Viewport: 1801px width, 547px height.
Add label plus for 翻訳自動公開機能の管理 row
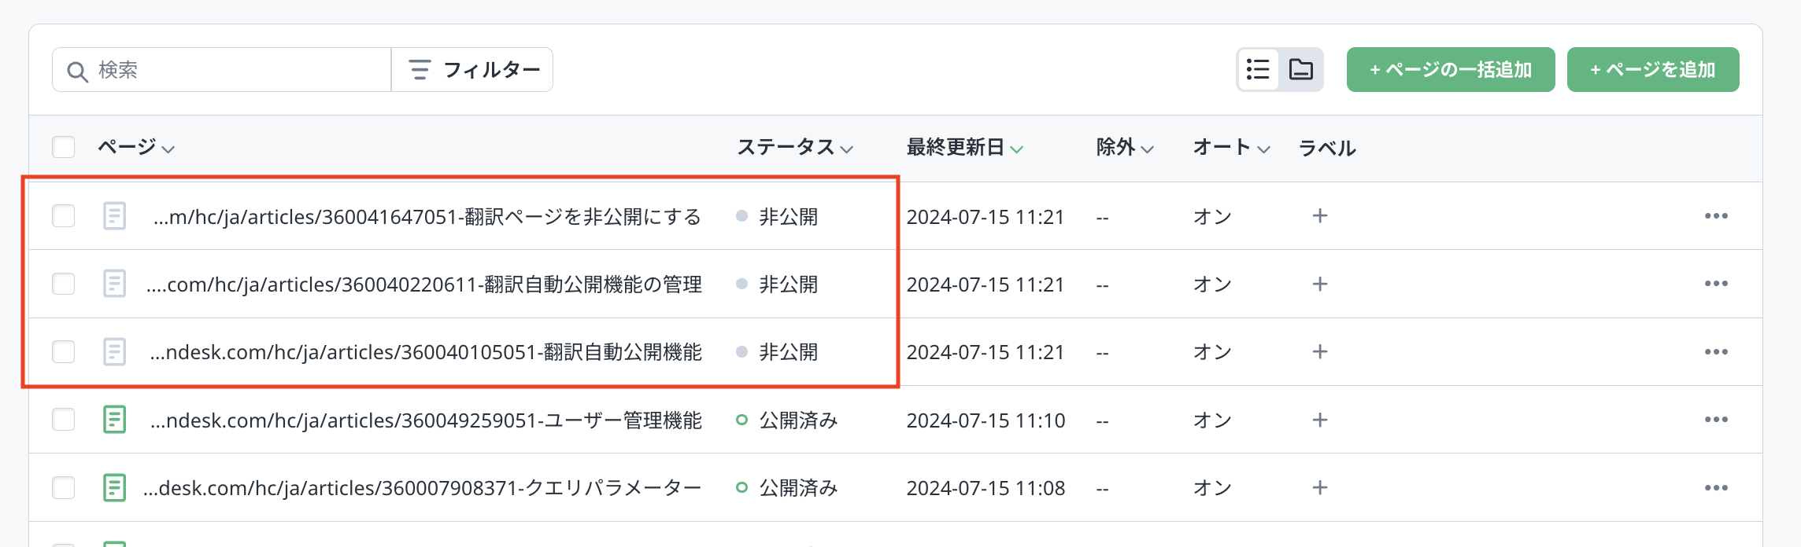(1320, 284)
